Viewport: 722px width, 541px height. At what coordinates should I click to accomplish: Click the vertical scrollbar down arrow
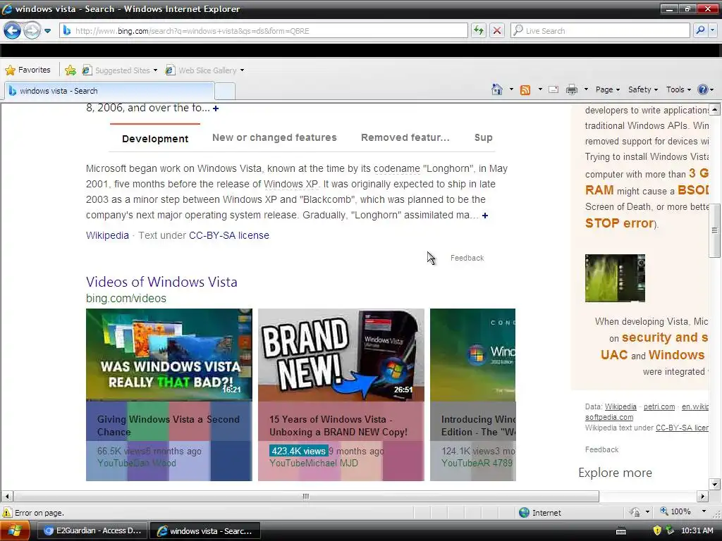(x=715, y=484)
